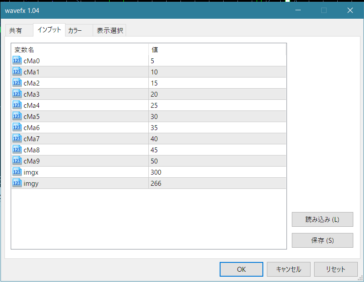The image size is (364, 282).
Task: Click the numeric icon beside imgy
Action: (17, 183)
